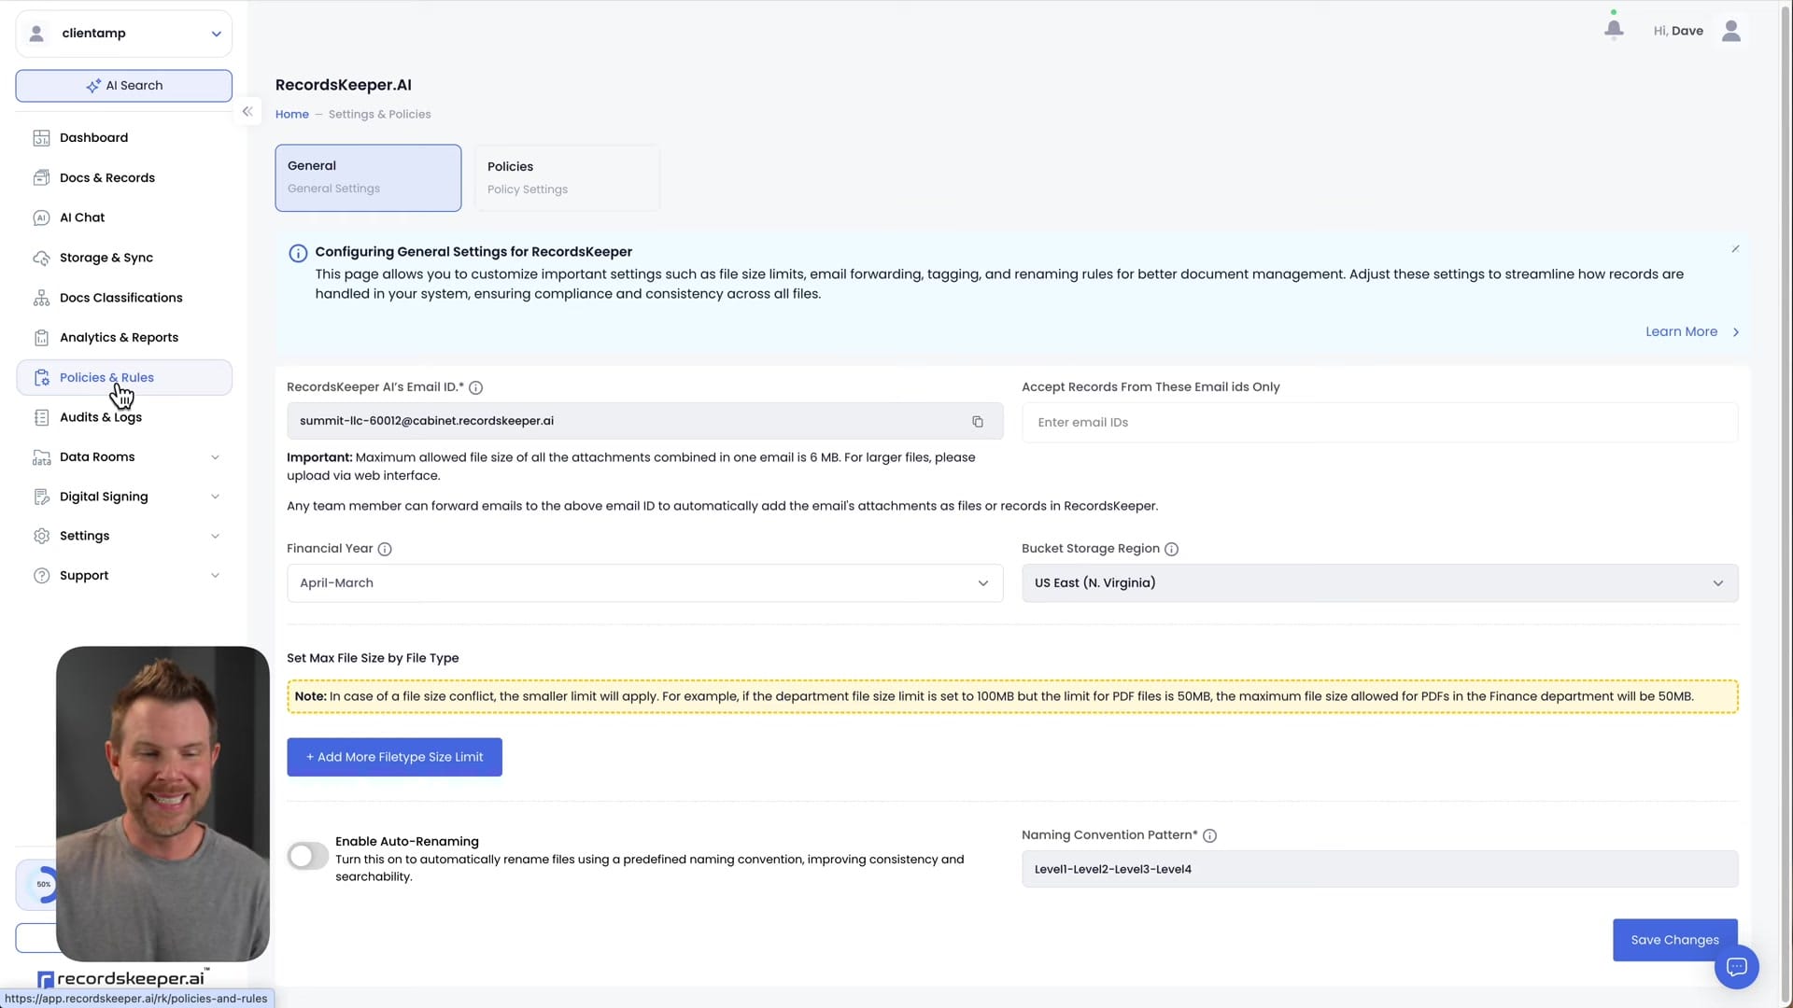Open the Audits & Logs icon

(41, 417)
